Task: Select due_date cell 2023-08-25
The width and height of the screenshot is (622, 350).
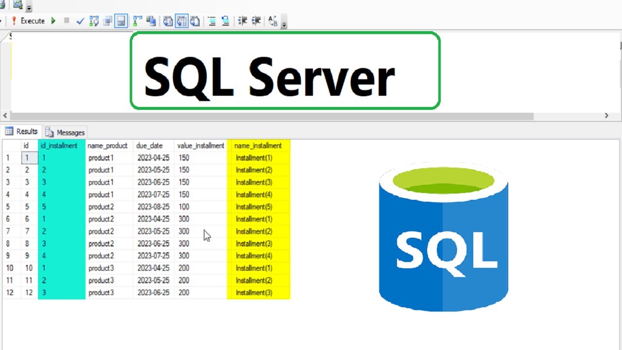Action: (x=154, y=207)
